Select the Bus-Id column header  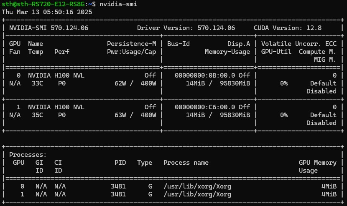(x=179, y=44)
